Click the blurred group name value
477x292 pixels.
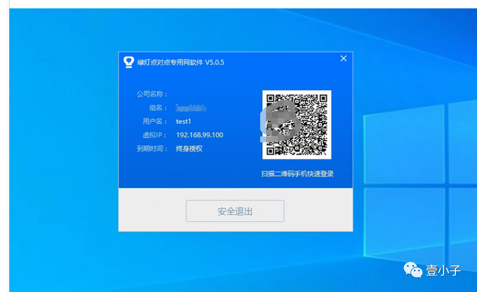(x=191, y=108)
